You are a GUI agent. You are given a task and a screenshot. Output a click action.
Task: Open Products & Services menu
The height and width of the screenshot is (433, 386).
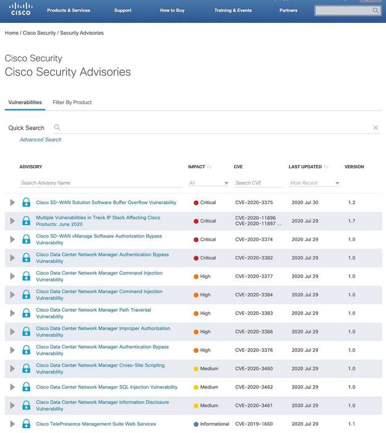click(69, 11)
